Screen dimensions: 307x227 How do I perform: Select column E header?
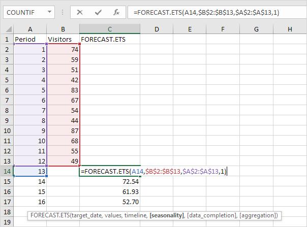click(x=190, y=29)
